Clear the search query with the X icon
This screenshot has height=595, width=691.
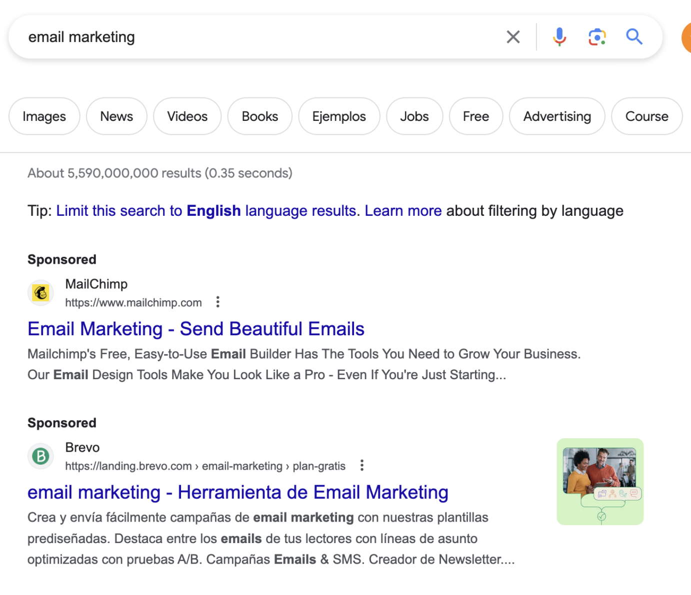pyautogui.click(x=513, y=36)
